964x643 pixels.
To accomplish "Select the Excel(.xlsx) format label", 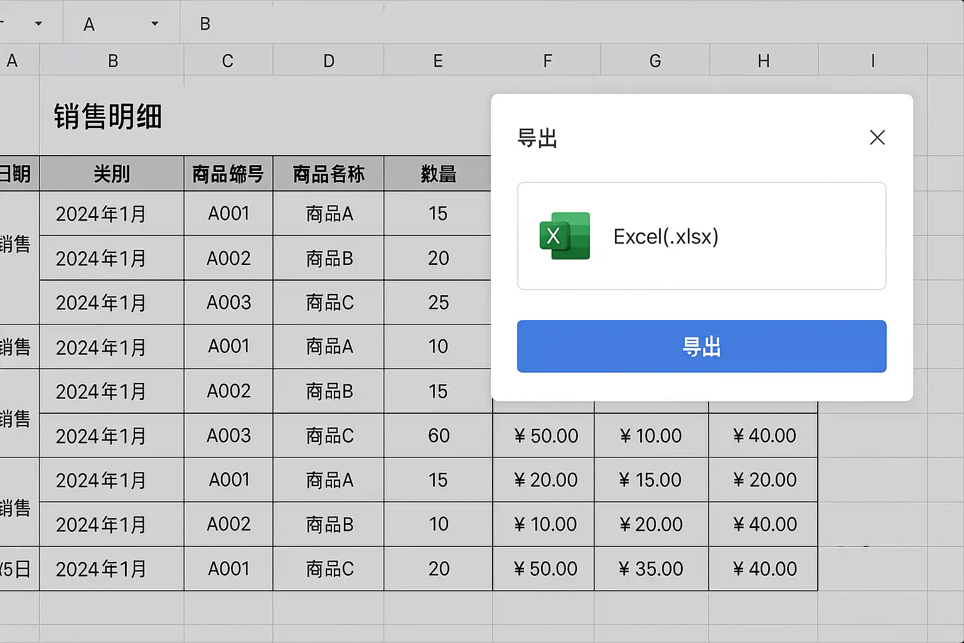I will [x=665, y=237].
